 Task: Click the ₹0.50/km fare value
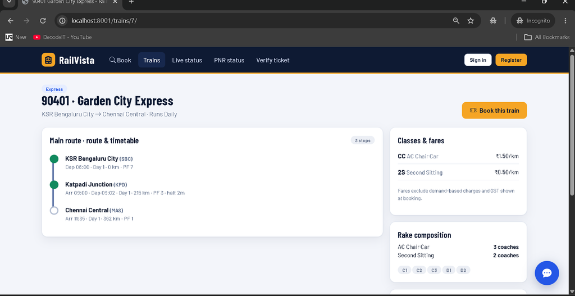coord(506,172)
